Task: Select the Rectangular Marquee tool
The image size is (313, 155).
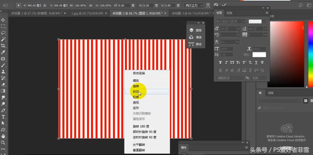Action: point(3,26)
